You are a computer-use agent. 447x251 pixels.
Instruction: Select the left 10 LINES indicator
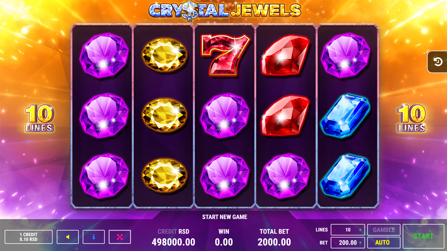pos(39,119)
